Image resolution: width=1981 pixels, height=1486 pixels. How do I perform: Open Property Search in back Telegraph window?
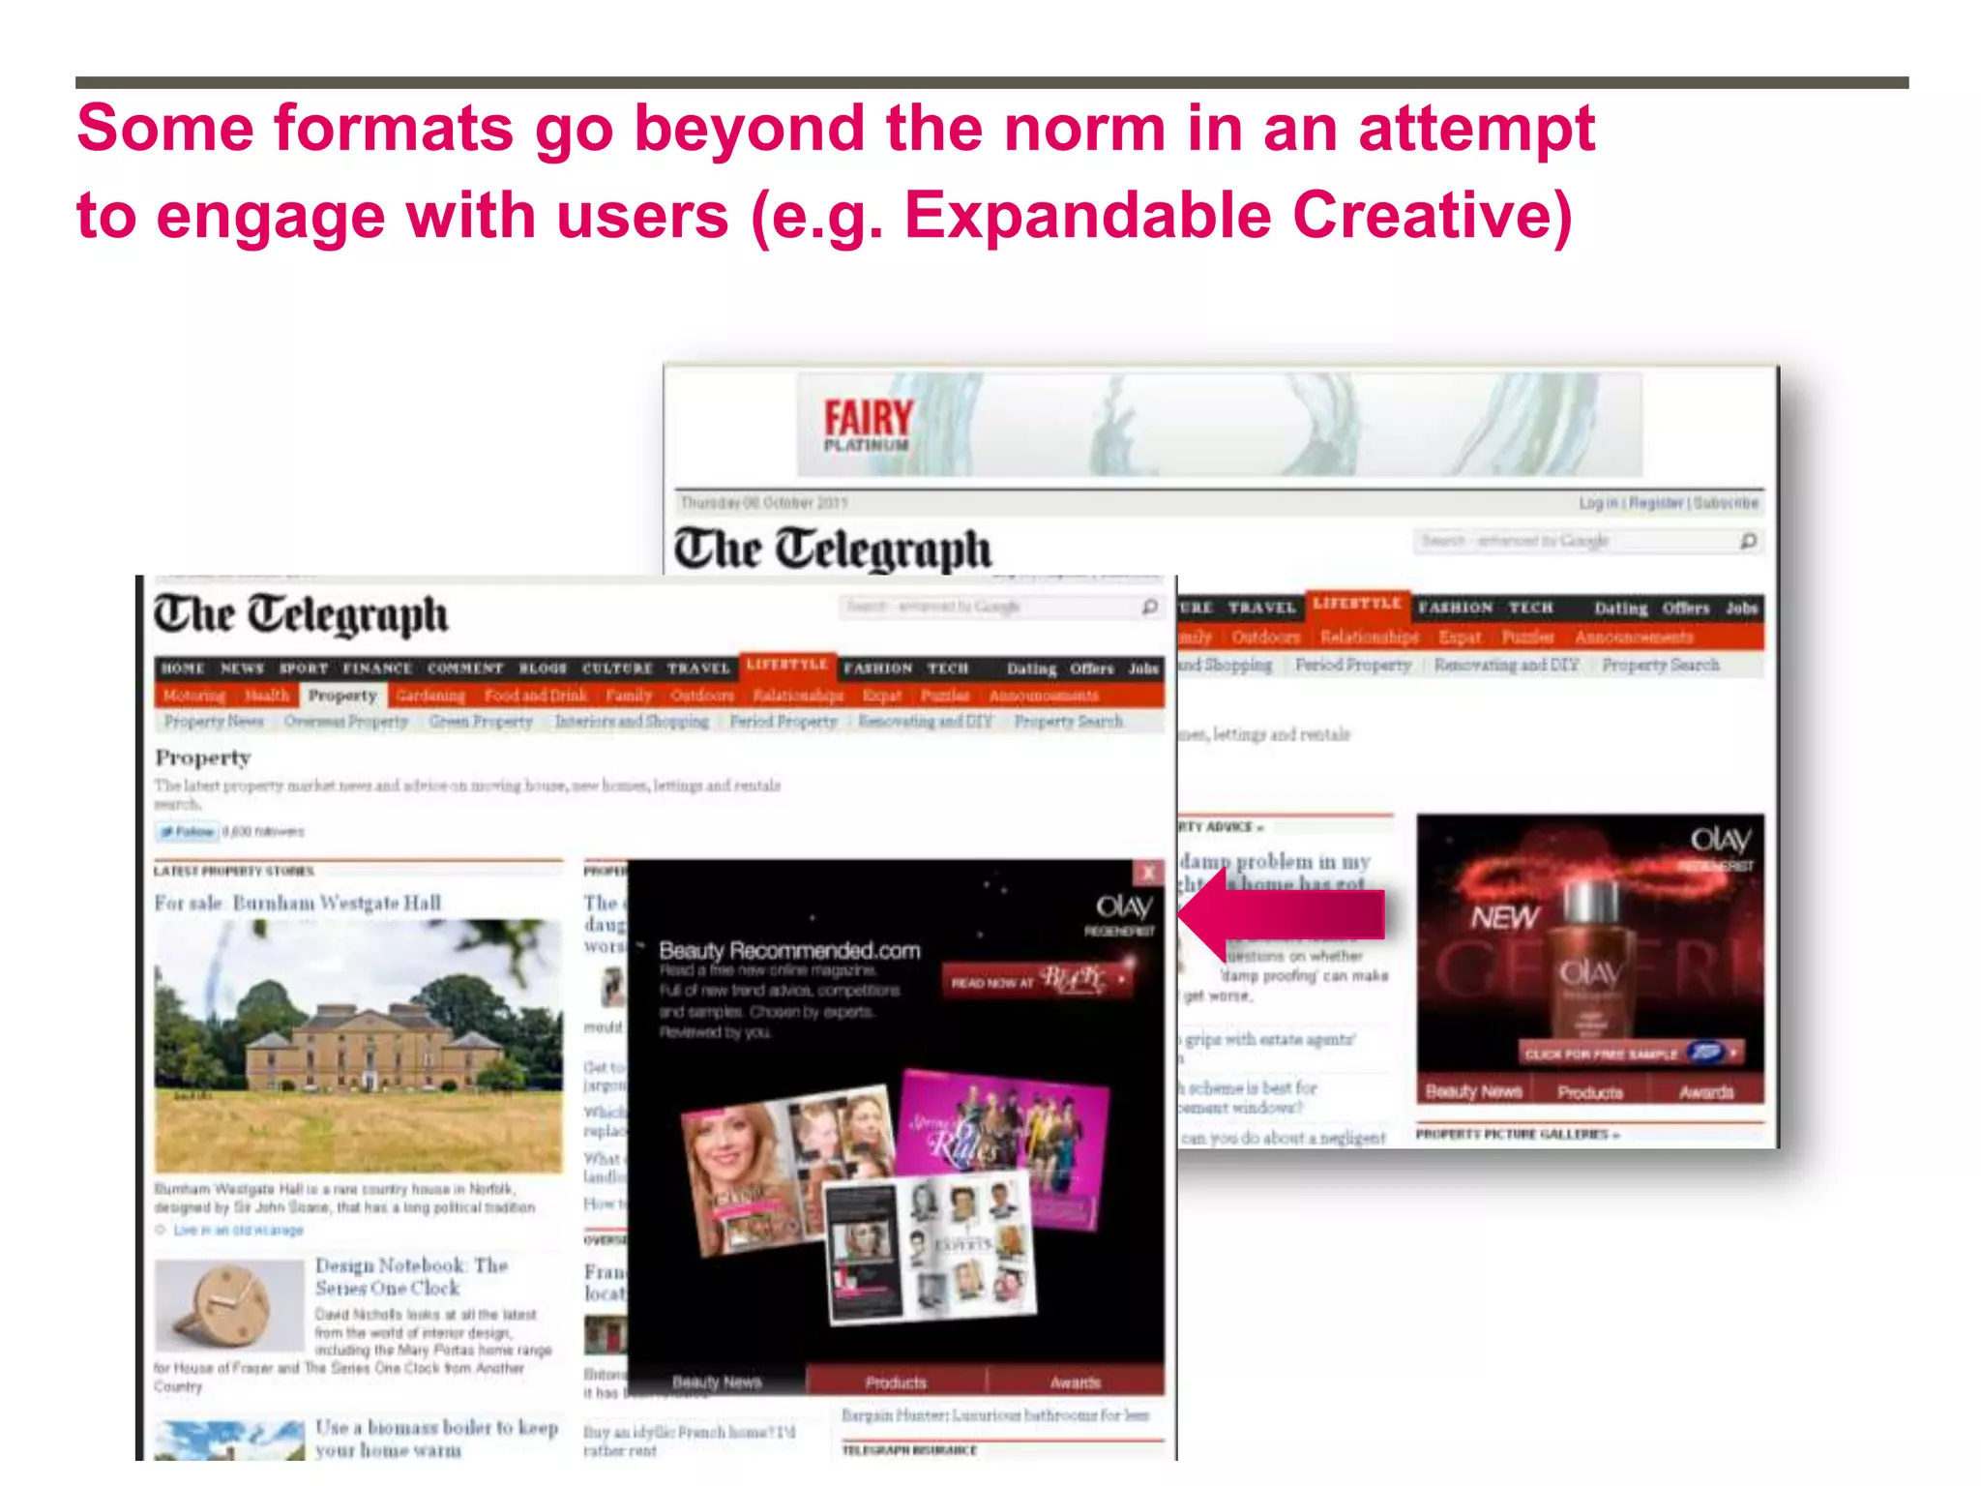1661,665
